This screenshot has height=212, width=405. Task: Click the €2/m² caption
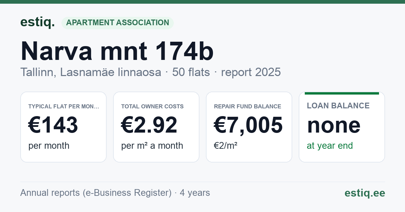click(x=226, y=146)
